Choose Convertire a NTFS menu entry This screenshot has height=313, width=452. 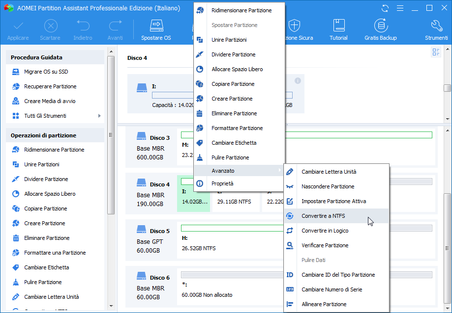[x=324, y=216]
